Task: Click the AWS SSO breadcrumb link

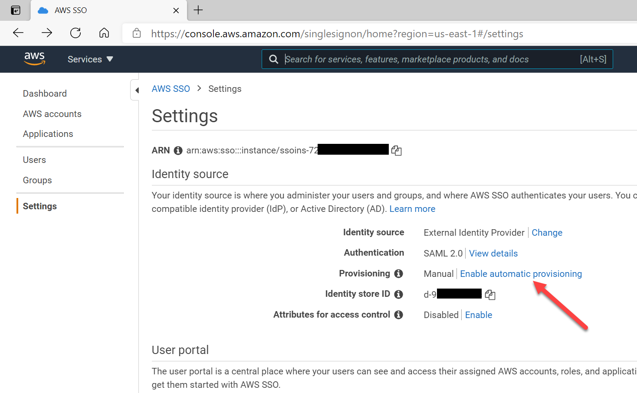Action: (171, 89)
